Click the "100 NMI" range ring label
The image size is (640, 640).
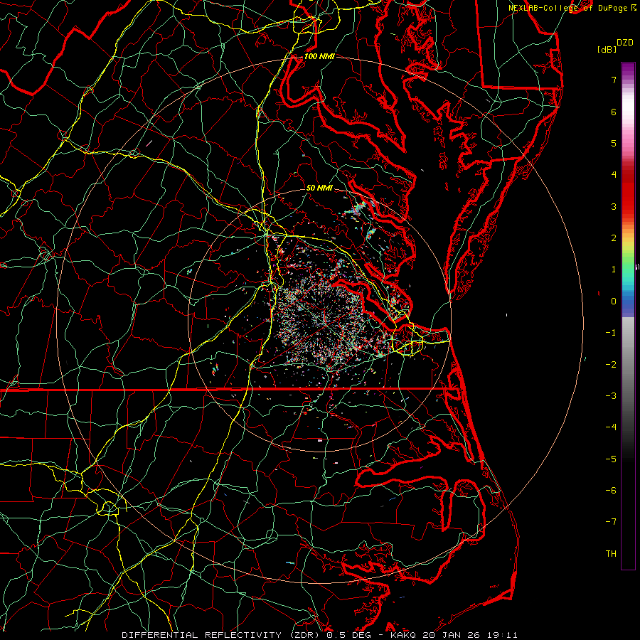319,56
